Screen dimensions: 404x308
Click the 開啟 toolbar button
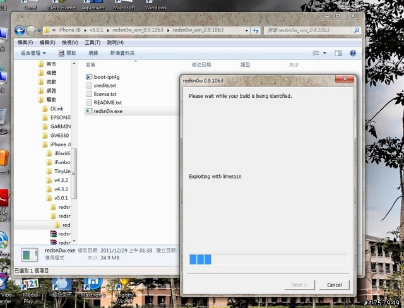[x=68, y=53]
